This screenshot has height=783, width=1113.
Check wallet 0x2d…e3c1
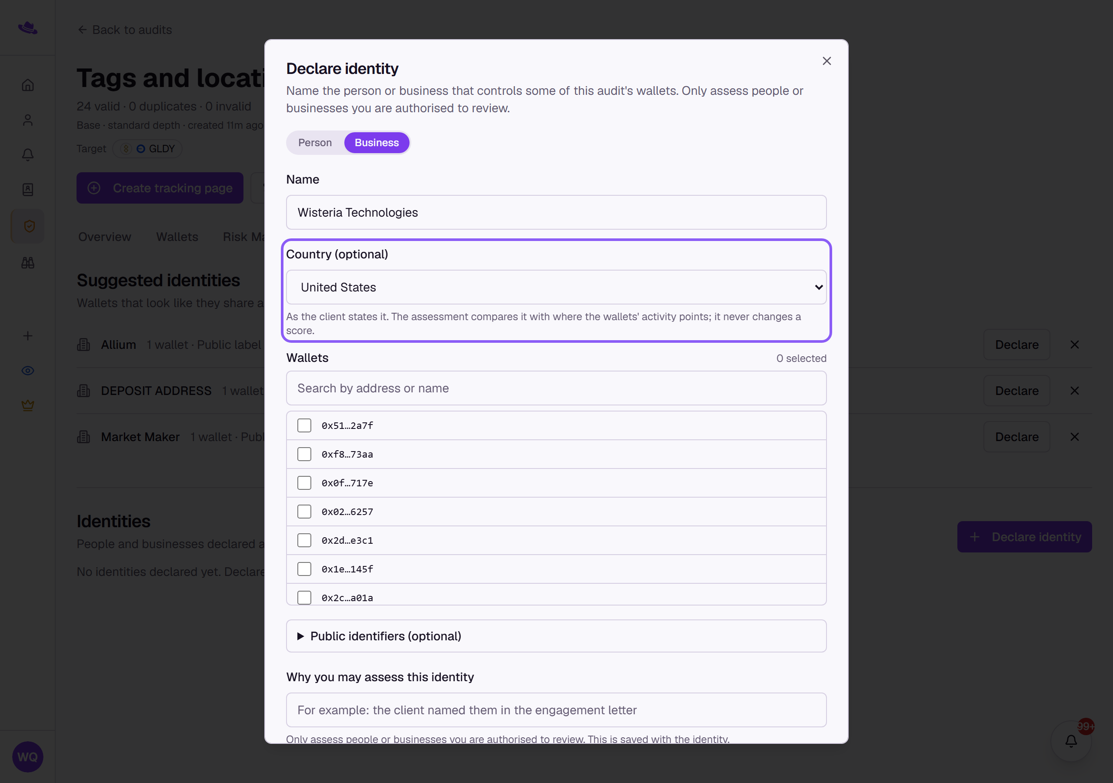point(304,540)
